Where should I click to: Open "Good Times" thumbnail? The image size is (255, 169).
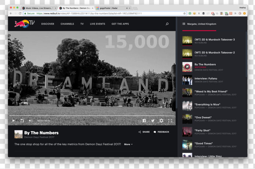click(x=187, y=145)
